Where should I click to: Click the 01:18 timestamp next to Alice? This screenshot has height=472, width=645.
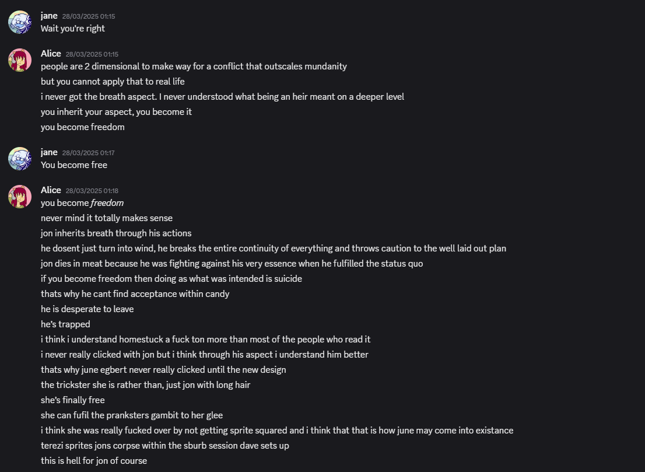[x=92, y=191]
